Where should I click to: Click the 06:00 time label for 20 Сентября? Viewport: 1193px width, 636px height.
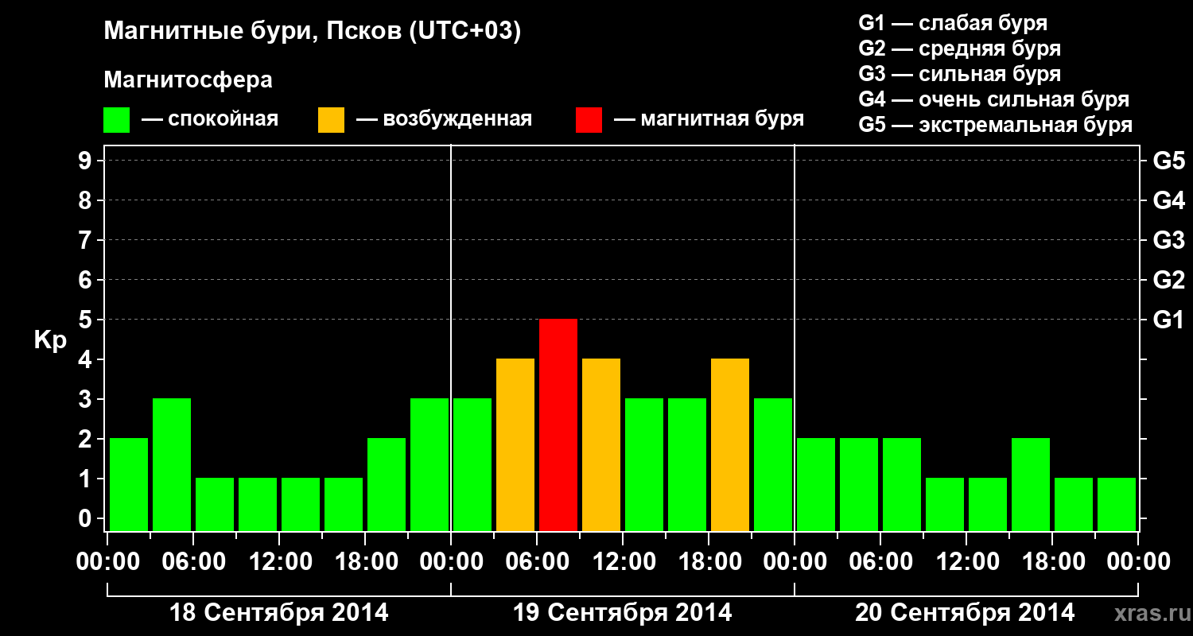(880, 562)
